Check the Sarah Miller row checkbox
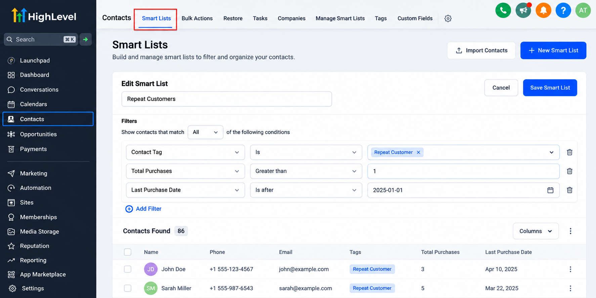This screenshot has width=596, height=298. (x=128, y=288)
